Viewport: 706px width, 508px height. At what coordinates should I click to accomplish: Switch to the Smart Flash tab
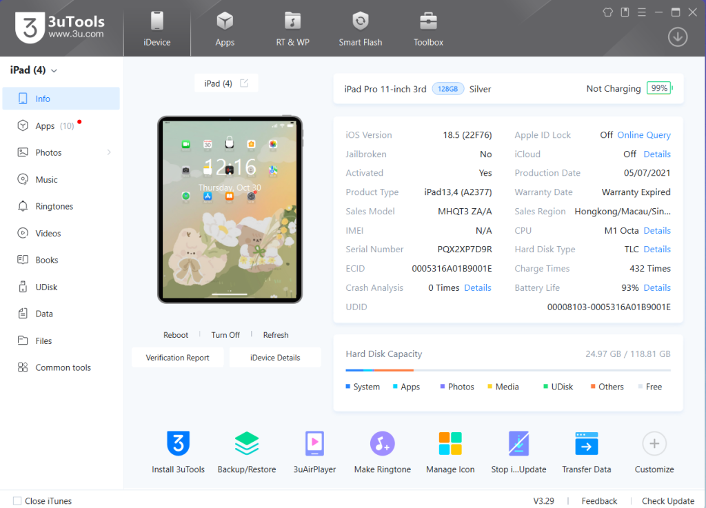pyautogui.click(x=360, y=28)
